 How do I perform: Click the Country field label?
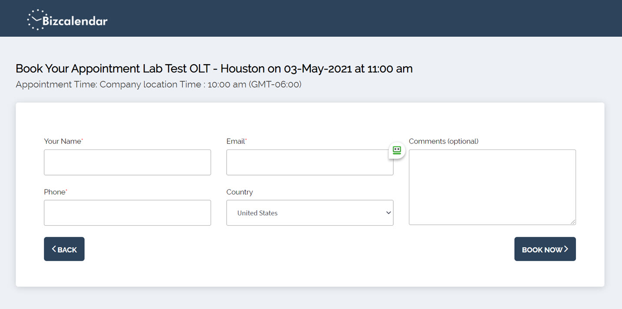(x=240, y=192)
